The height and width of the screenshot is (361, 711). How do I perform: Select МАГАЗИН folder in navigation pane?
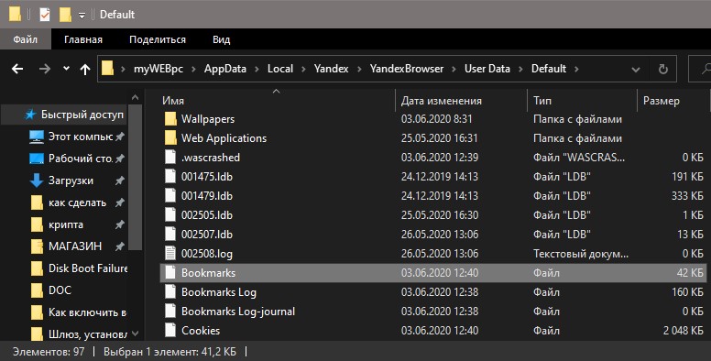click(75, 246)
